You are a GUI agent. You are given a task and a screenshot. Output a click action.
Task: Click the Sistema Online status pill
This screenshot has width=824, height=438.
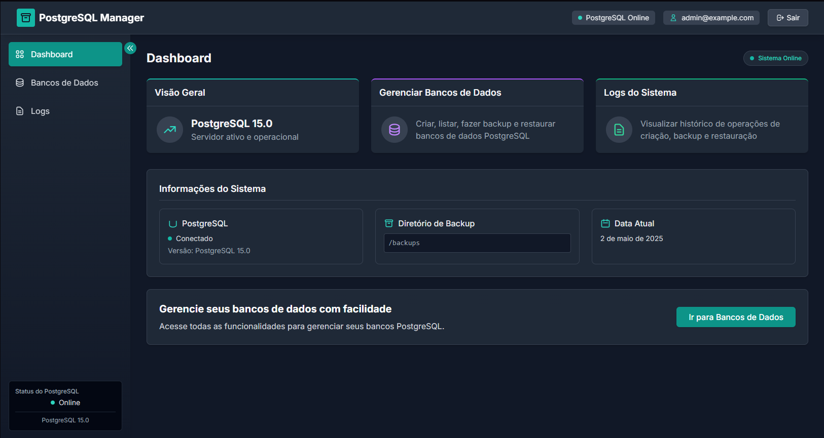(775, 58)
